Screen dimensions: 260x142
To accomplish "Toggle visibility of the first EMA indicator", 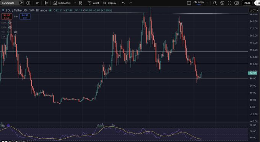I will click(x=10, y=23).
